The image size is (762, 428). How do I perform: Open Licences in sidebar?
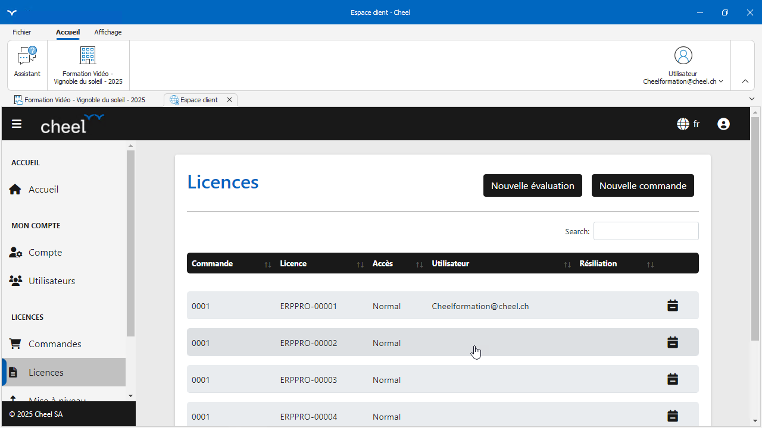click(x=64, y=372)
